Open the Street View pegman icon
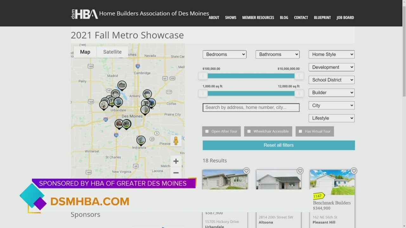 pyautogui.click(x=176, y=141)
